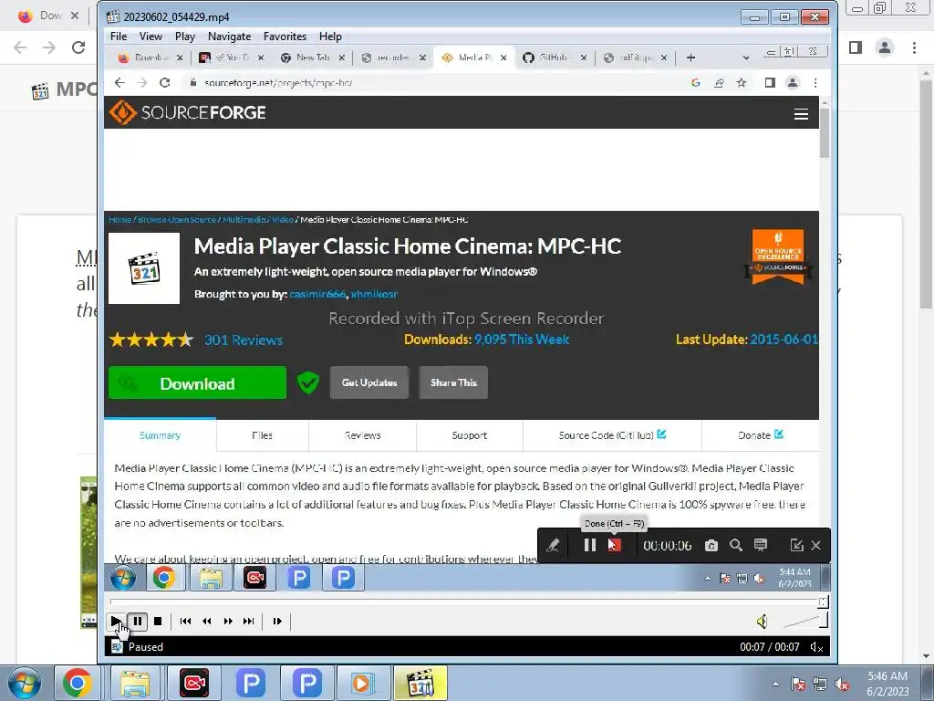Skip to next file in MPC-HC

248,621
